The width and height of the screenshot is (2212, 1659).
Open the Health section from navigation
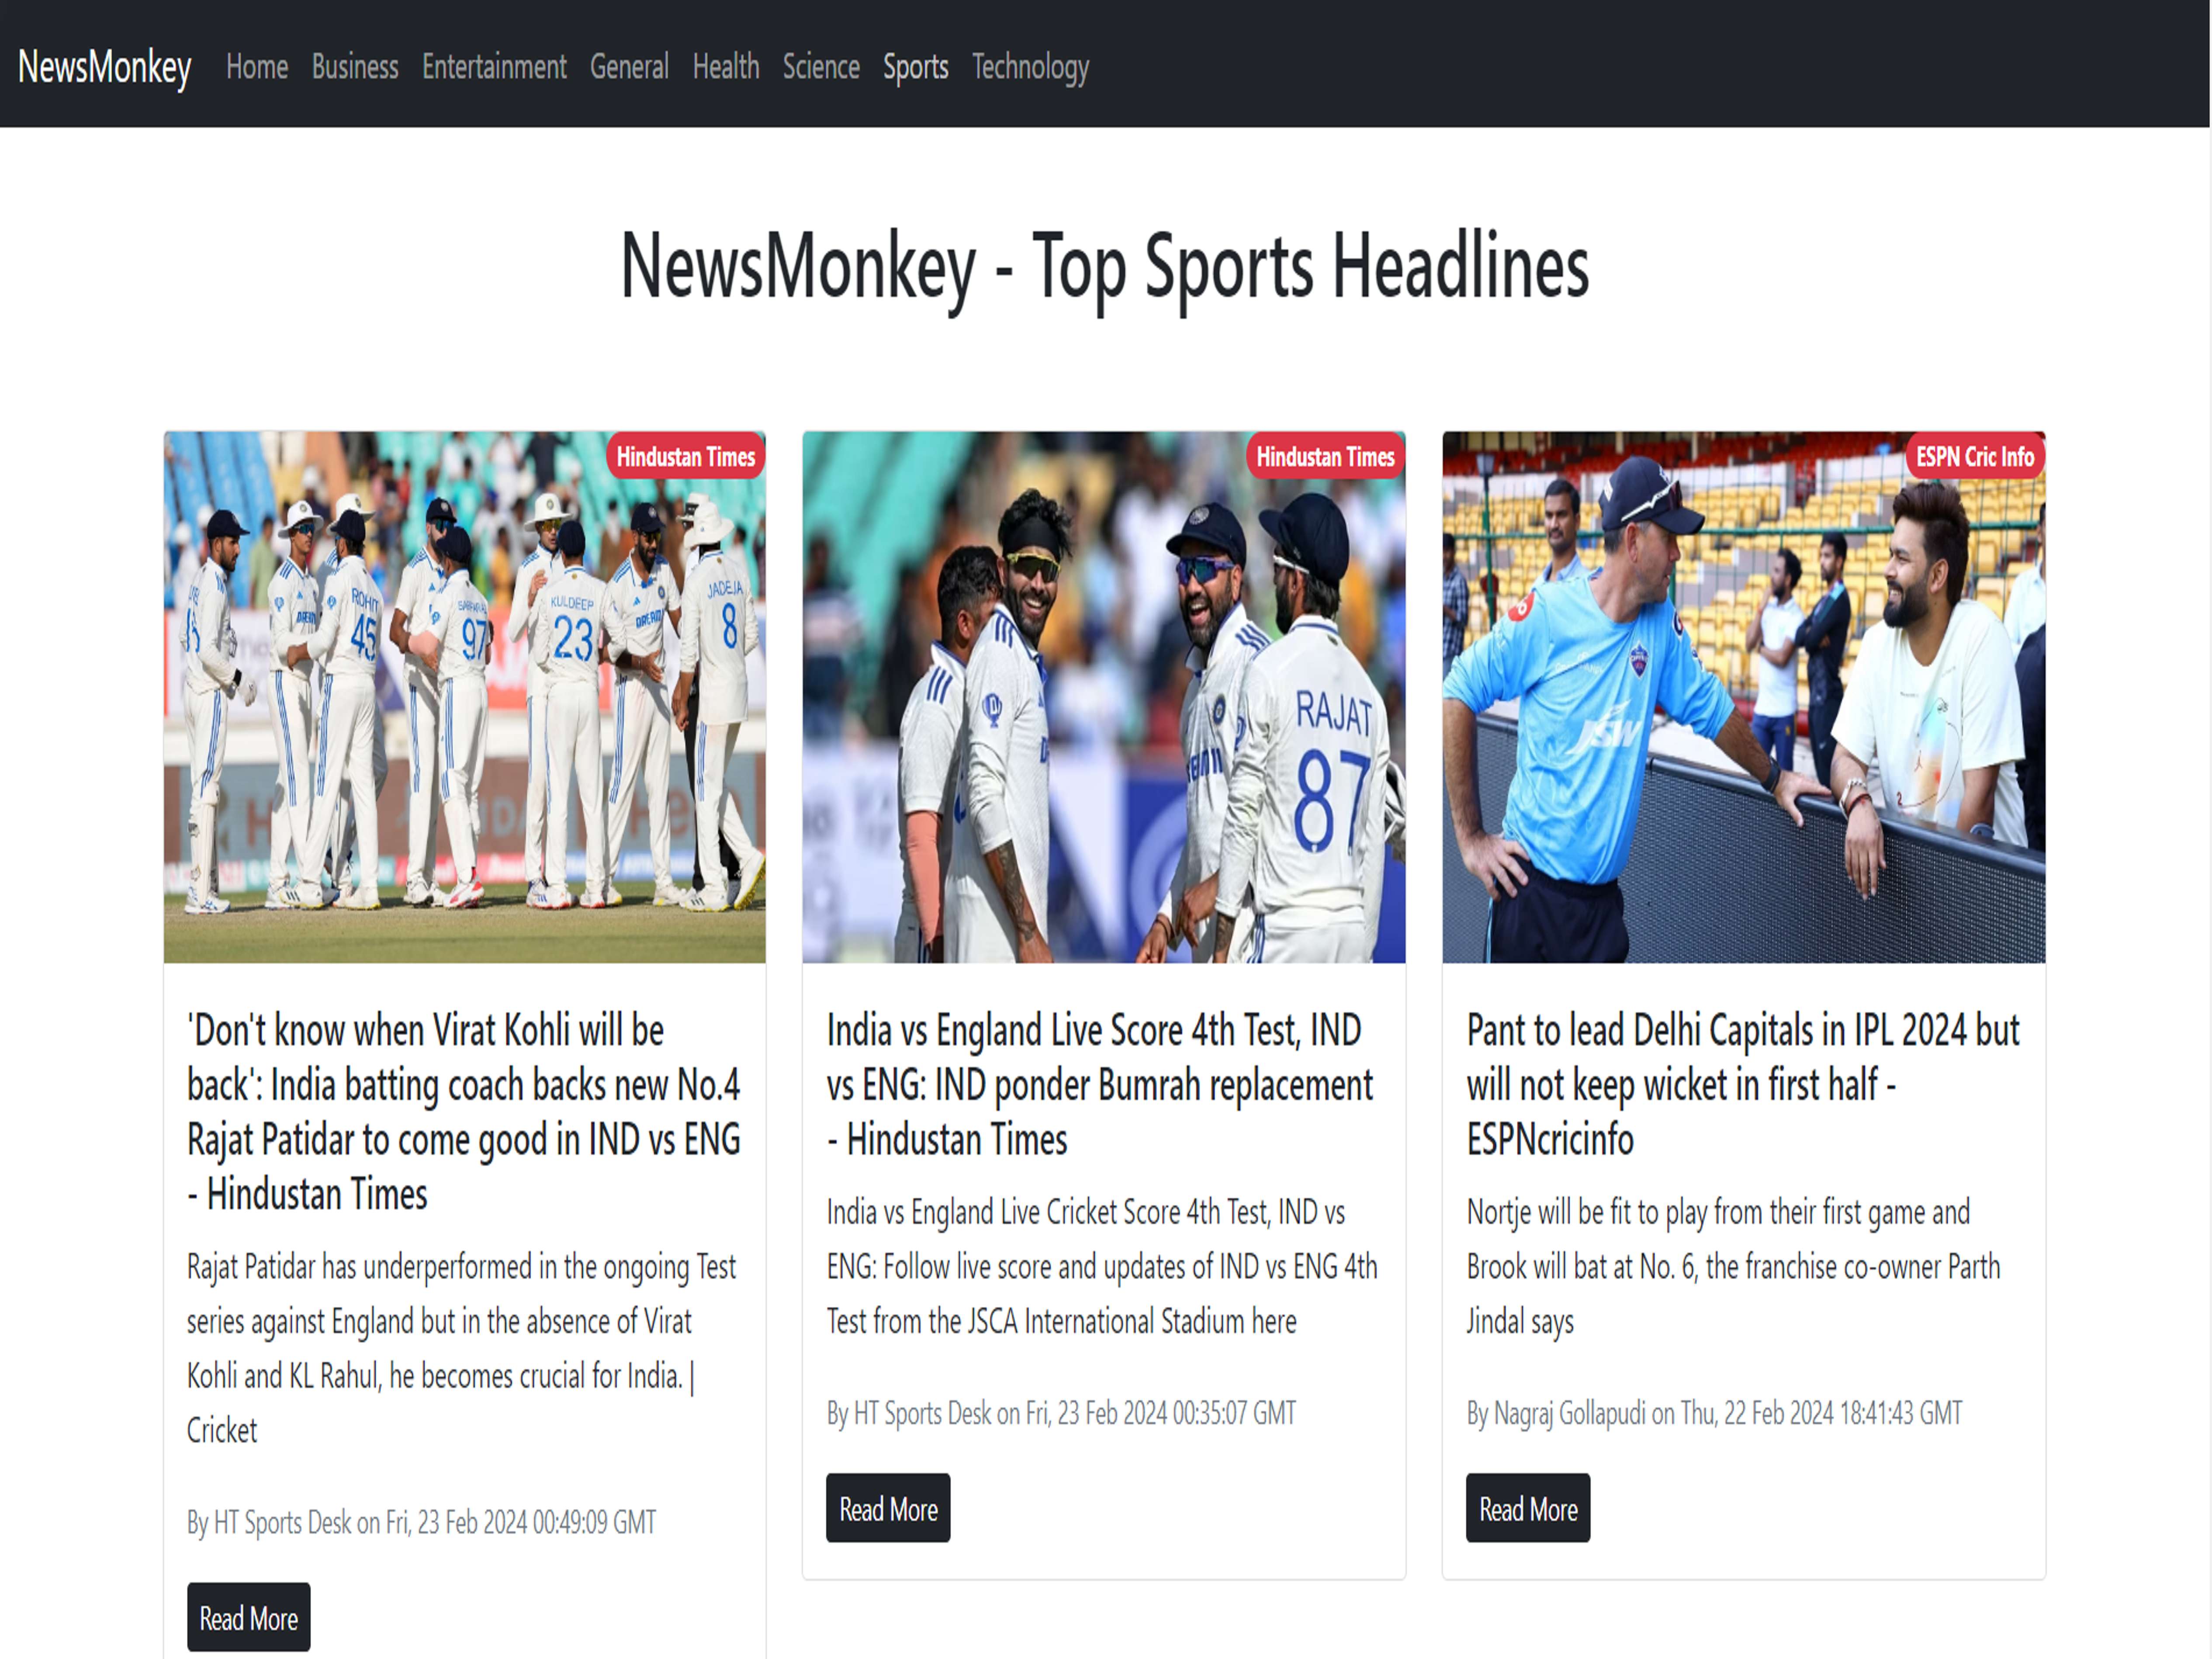pos(724,66)
